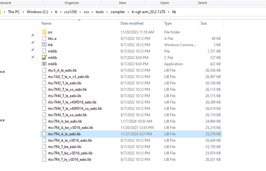Click the Organize ribbon group label
The width and height of the screenshot is (266, 171).
pos(71,3)
